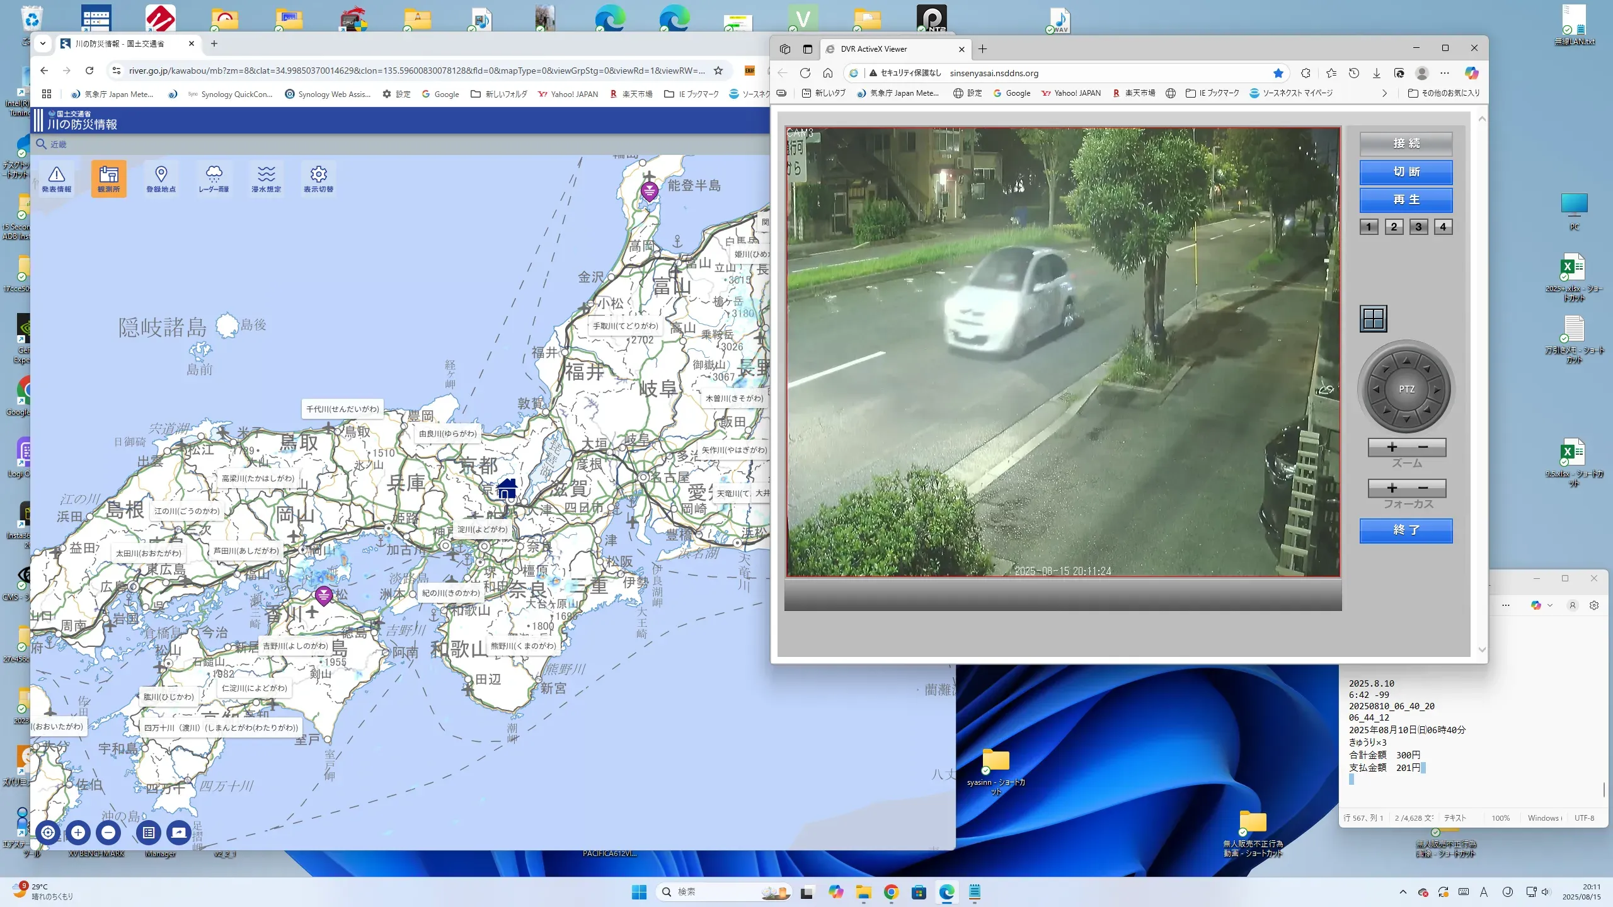1613x907 pixels.
Task: Open the 表示切替 gear settings
Action: pyautogui.click(x=318, y=178)
